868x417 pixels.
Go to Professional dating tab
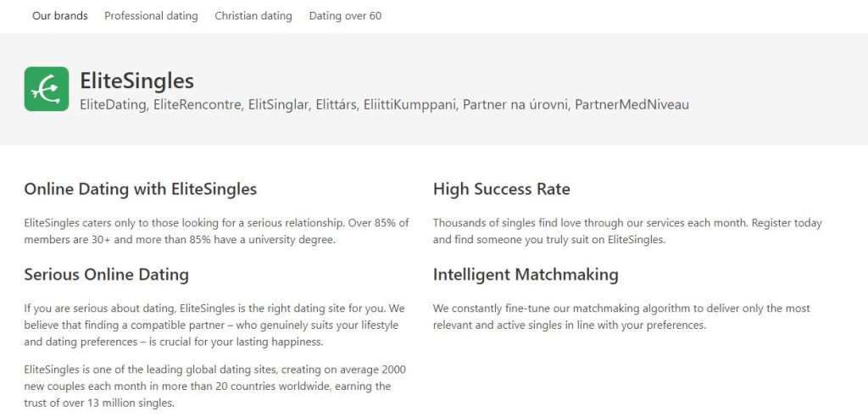[x=151, y=16]
